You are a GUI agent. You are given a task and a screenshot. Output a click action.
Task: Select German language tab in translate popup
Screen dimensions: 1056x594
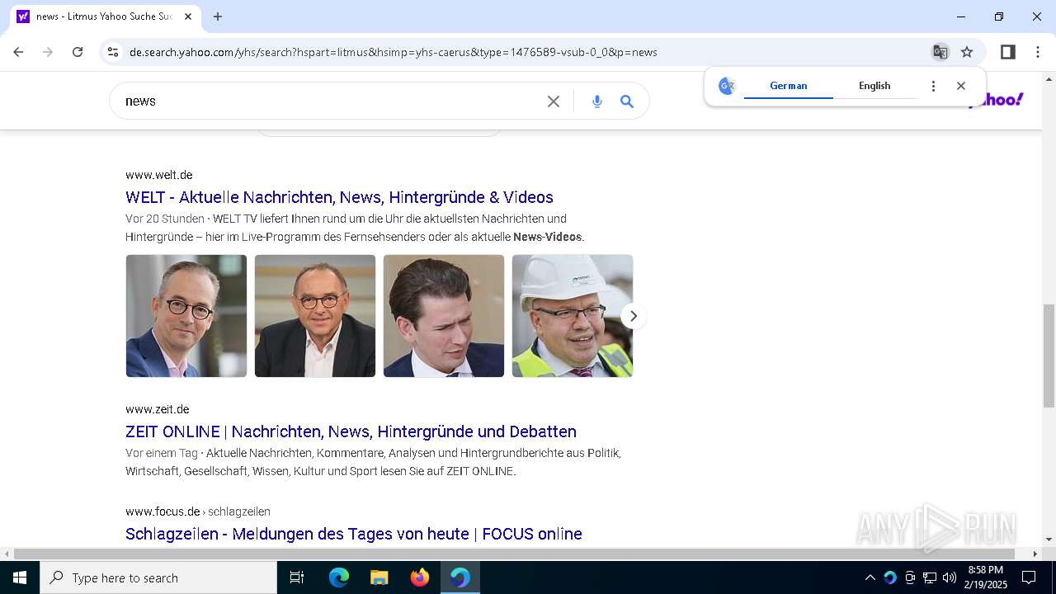coord(789,86)
